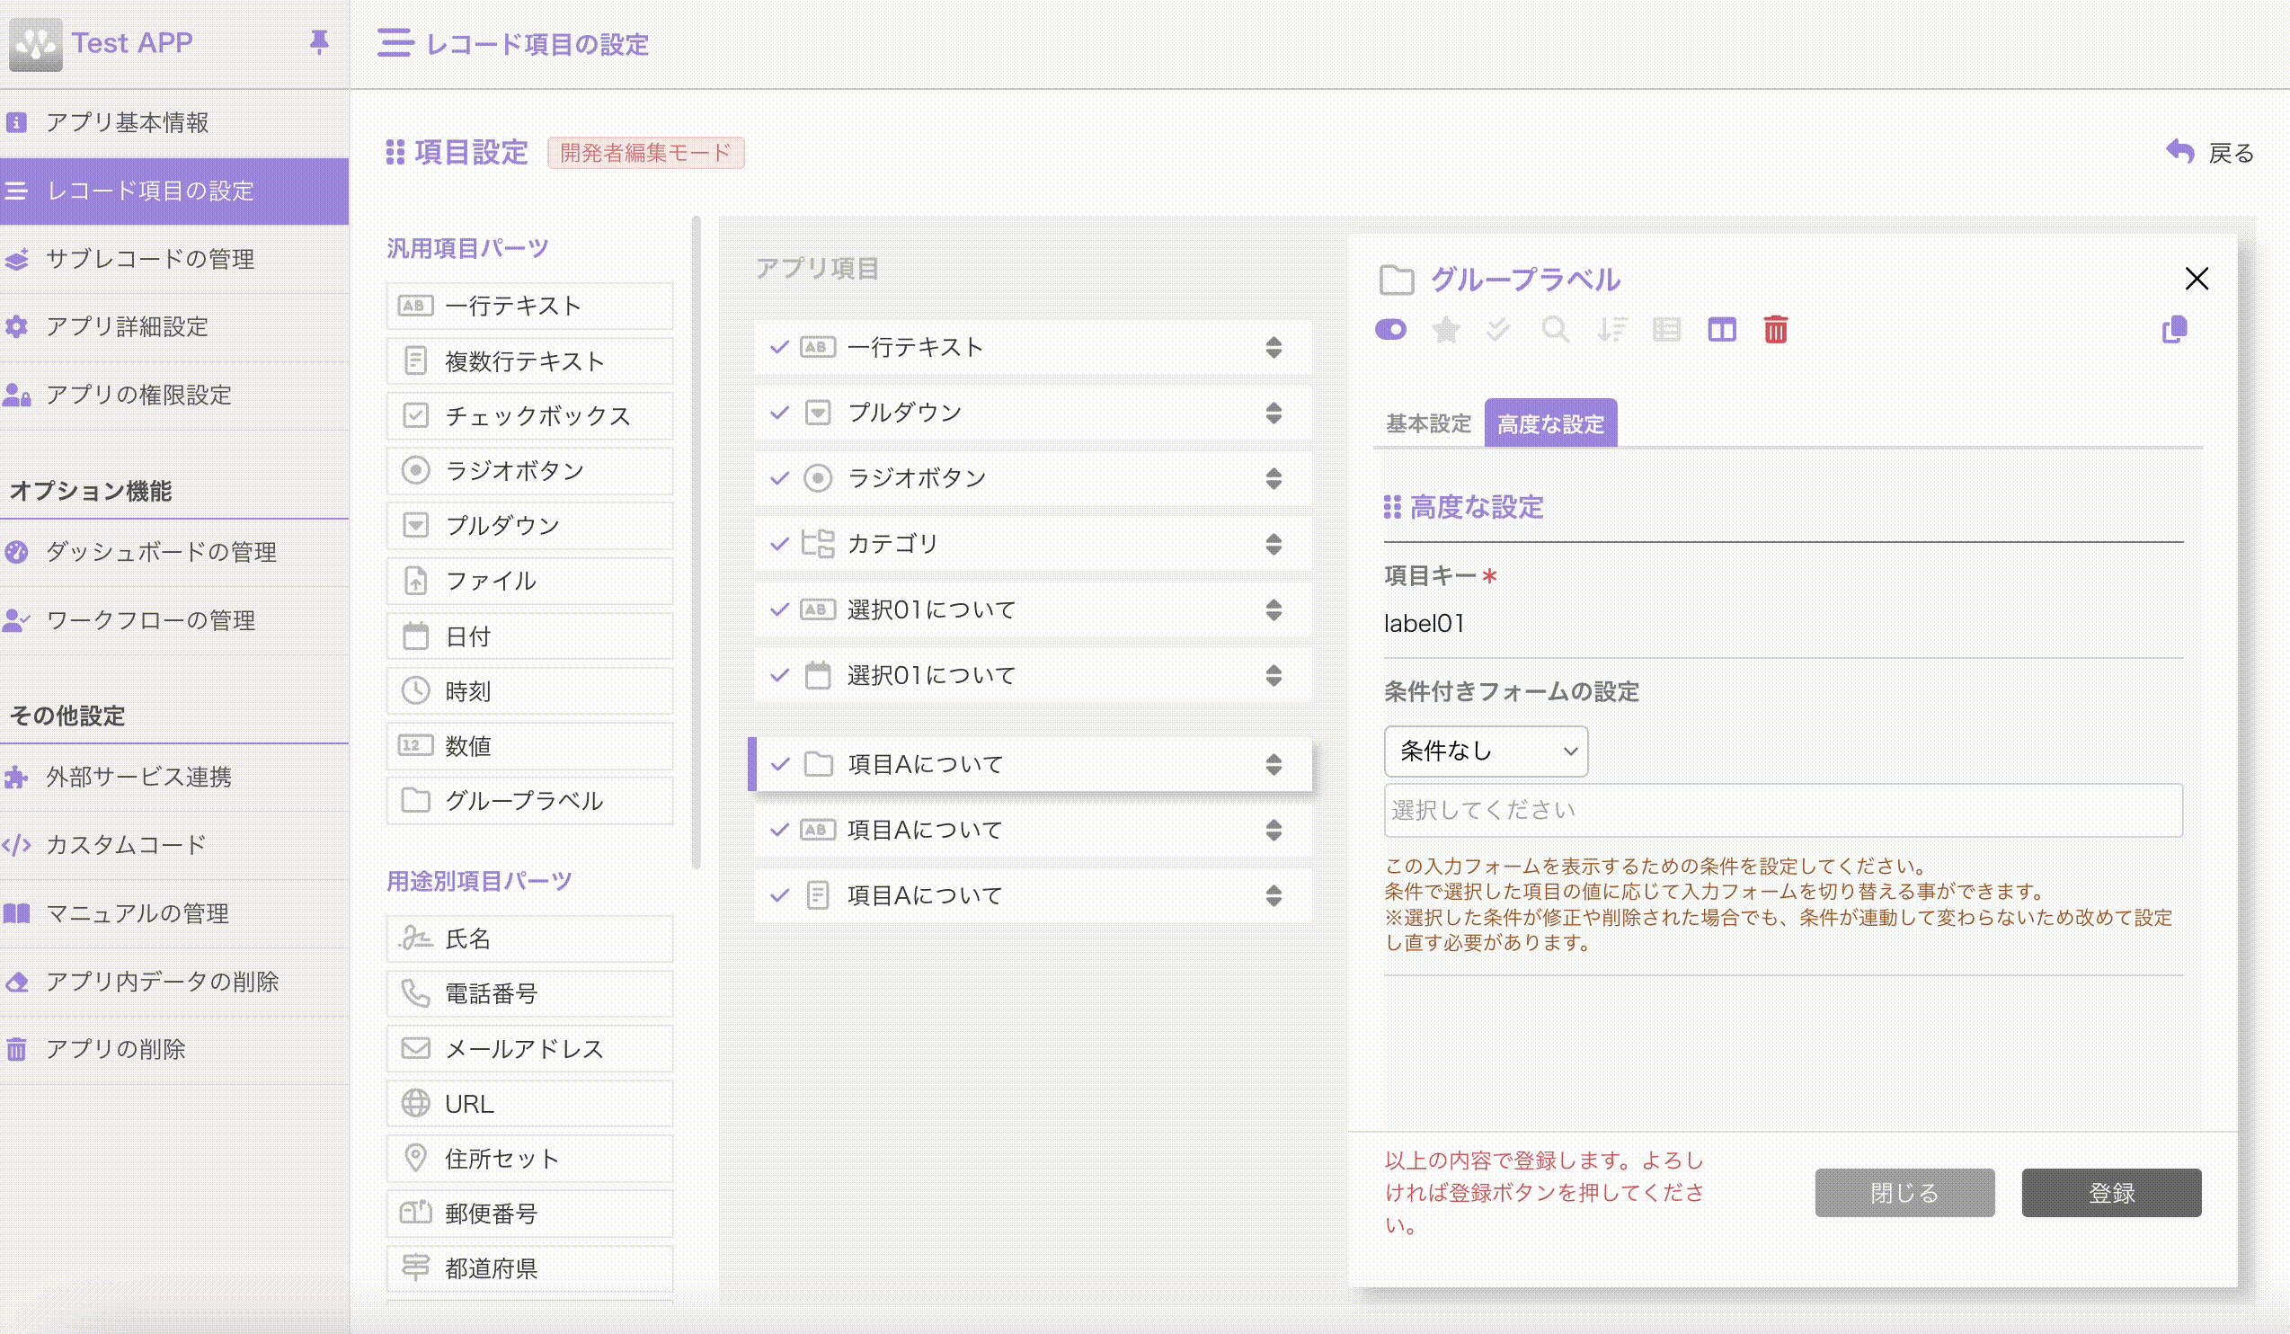The width and height of the screenshot is (2290, 1334).
Task: Toggle checkmark on folder 項目Aについて item
Action: 779,764
